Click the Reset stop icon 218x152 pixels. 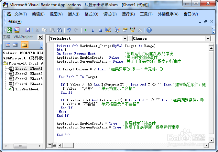(100, 30)
